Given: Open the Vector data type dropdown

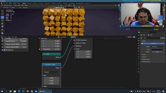Looking at the screenshot, I should click(x=52, y=72).
